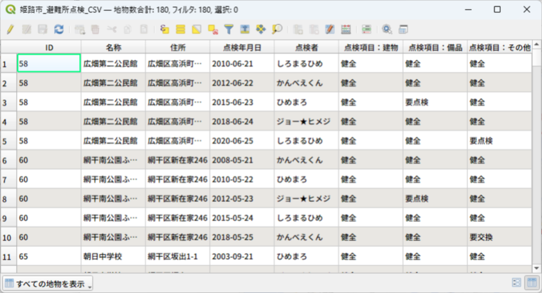Switch to table view
This screenshot has height=293, width=542.
coord(532,283)
